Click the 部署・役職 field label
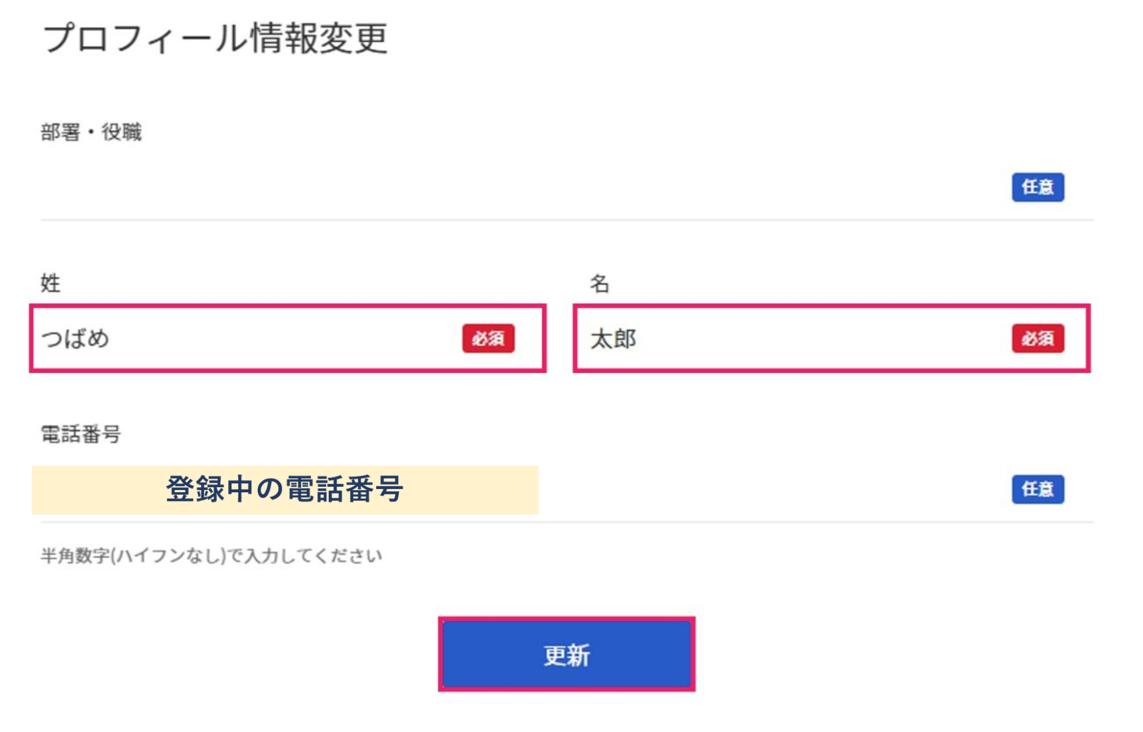The height and width of the screenshot is (732, 1143). pos(91,132)
